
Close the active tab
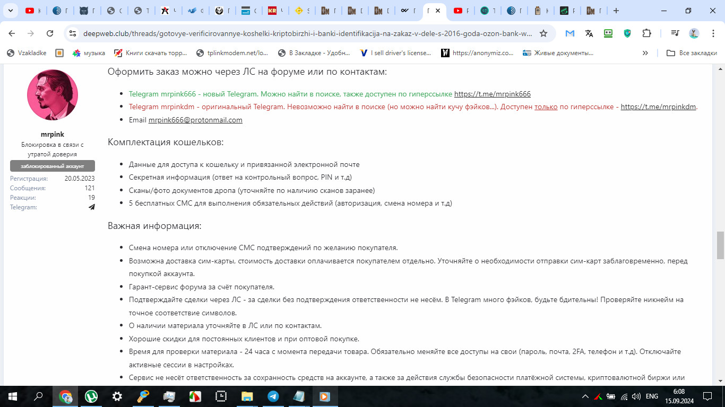(438, 11)
